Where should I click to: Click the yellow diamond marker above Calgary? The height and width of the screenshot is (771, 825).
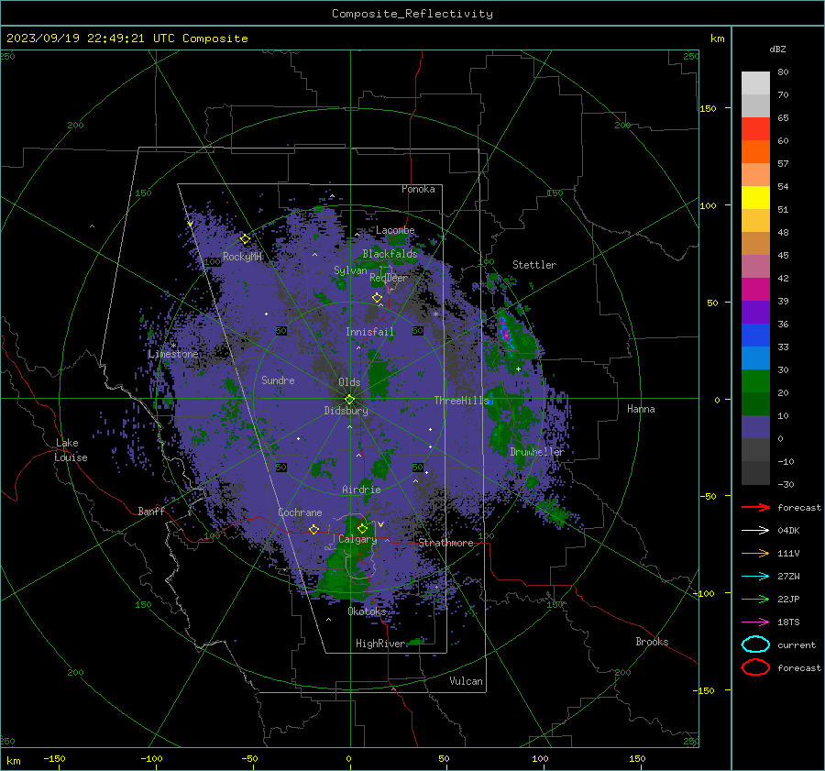[362, 528]
